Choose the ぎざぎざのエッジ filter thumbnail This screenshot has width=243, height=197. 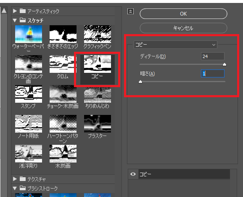point(63,34)
